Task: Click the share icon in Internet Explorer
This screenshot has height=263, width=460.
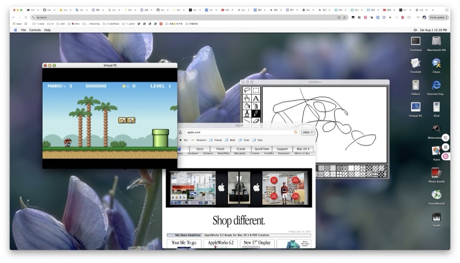Action: [x=181, y=132]
